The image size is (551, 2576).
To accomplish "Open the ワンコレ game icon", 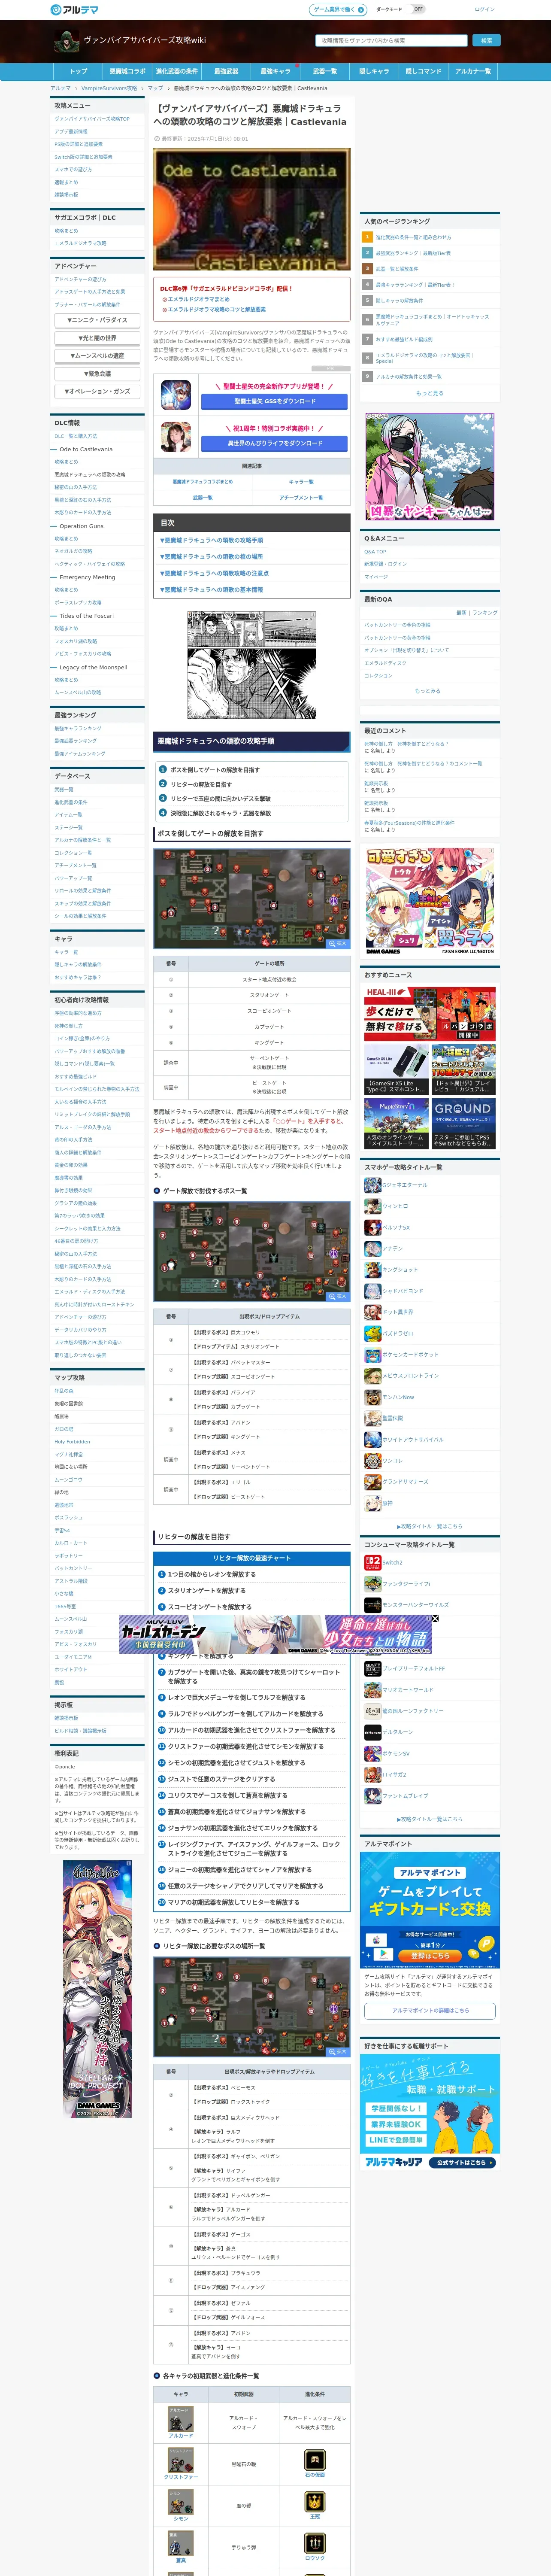I will (x=372, y=1461).
